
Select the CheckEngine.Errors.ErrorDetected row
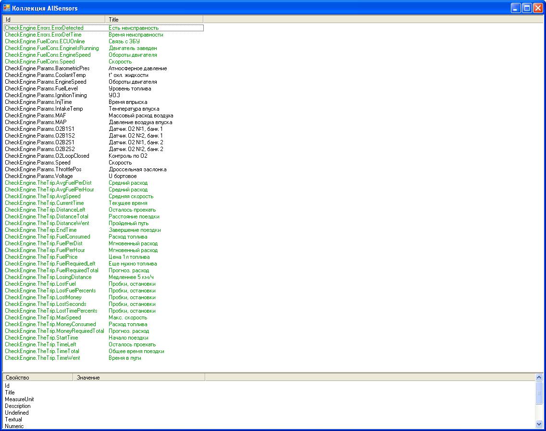click(44, 28)
